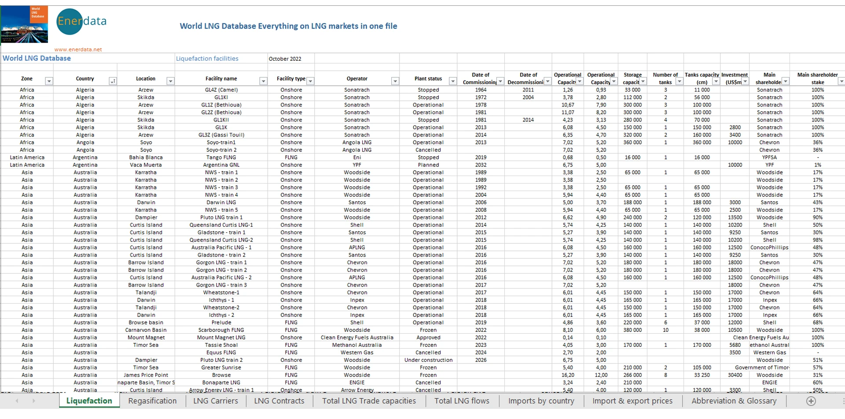Select the Total LNG flows tab
This screenshot has height=419, width=845.
462,401
